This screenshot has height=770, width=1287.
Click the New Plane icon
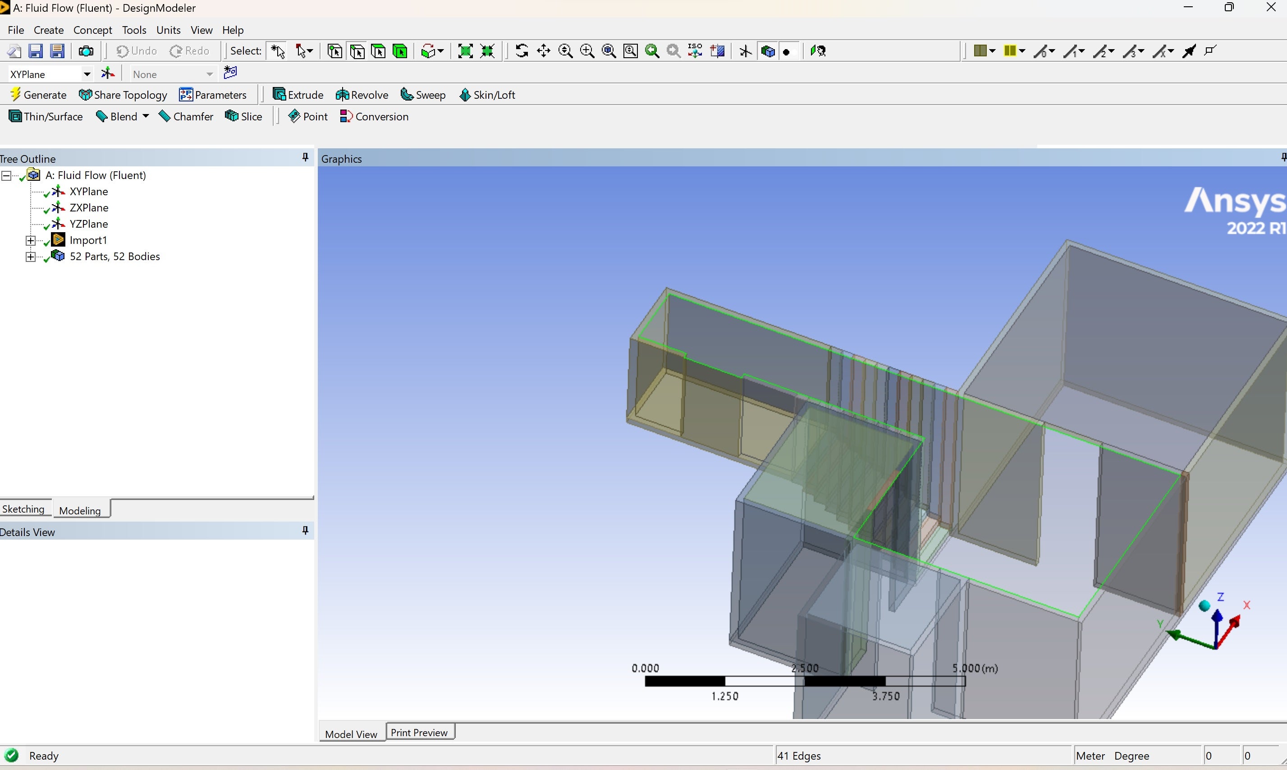tap(108, 73)
